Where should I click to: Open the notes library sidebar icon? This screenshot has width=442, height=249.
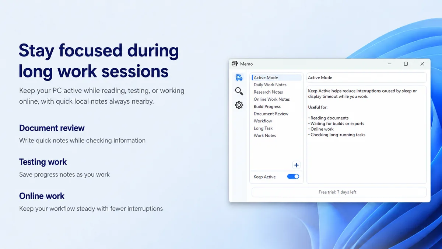click(239, 77)
